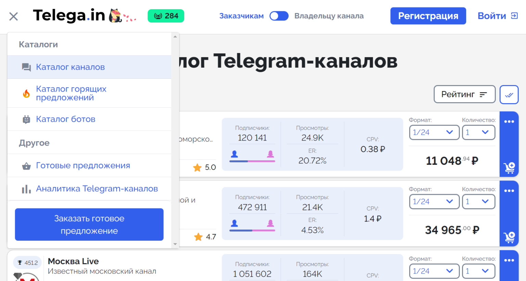Viewport: 526px width, 281px height.
Task: Expand the Формат 1/24 dropdown on first card
Action: 434,132
